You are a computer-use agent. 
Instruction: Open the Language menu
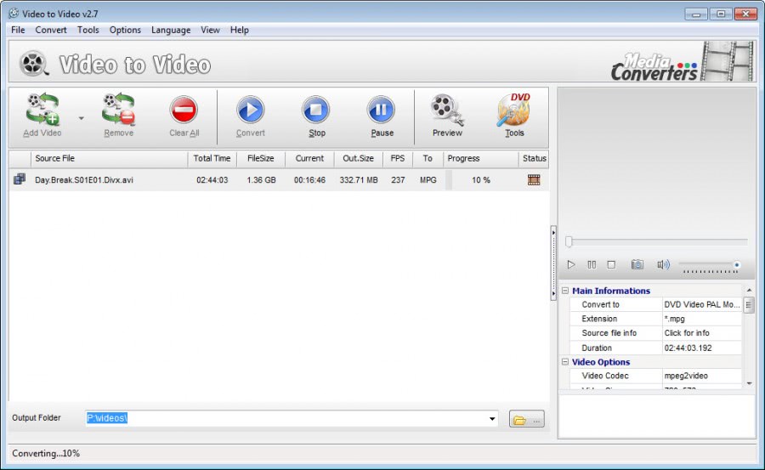[171, 30]
